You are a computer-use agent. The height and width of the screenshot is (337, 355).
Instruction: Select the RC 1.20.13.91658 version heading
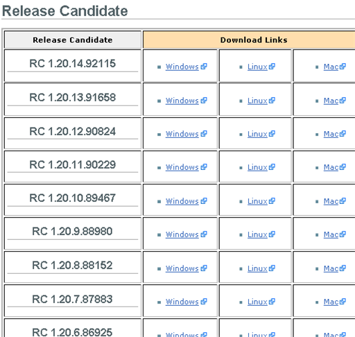click(x=73, y=97)
